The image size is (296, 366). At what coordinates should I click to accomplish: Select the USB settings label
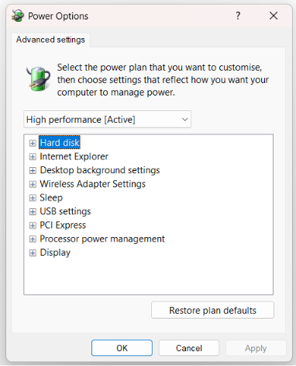click(x=65, y=211)
